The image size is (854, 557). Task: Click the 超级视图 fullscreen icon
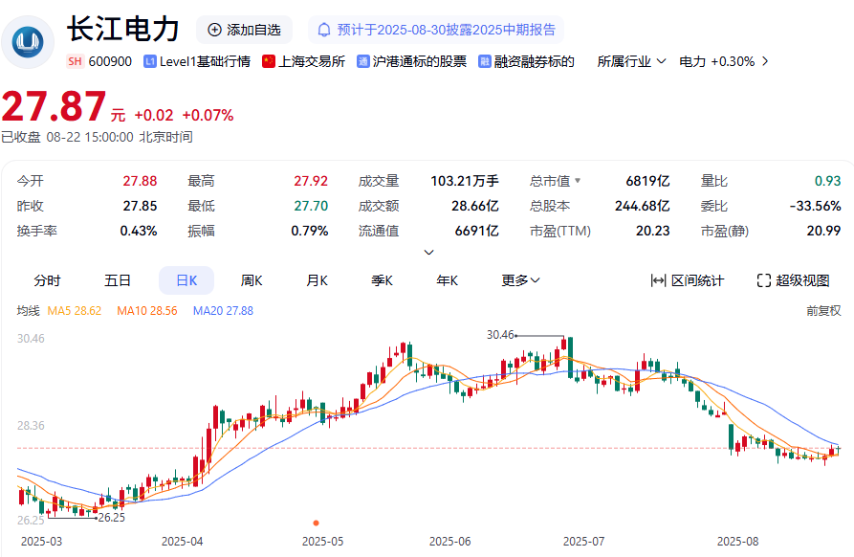(x=764, y=280)
